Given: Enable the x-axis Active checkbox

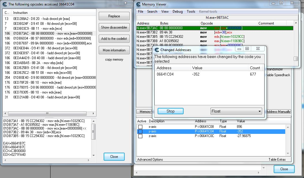Looking at the screenshot, I should [140, 127].
